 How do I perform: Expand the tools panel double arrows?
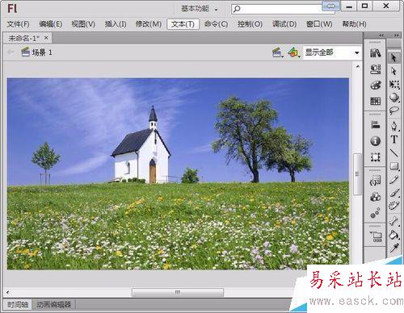(397, 35)
